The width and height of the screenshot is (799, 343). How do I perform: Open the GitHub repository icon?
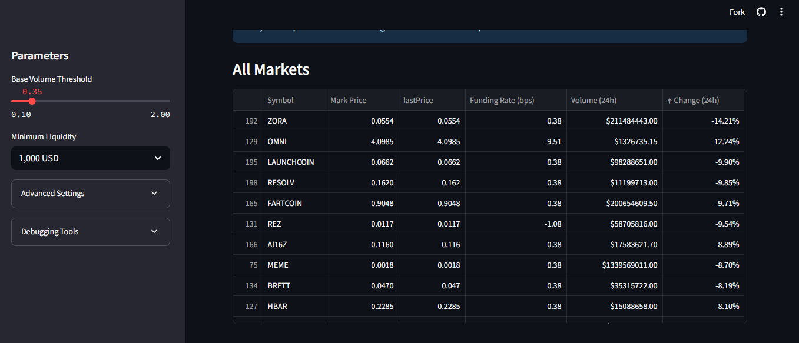[x=761, y=12]
